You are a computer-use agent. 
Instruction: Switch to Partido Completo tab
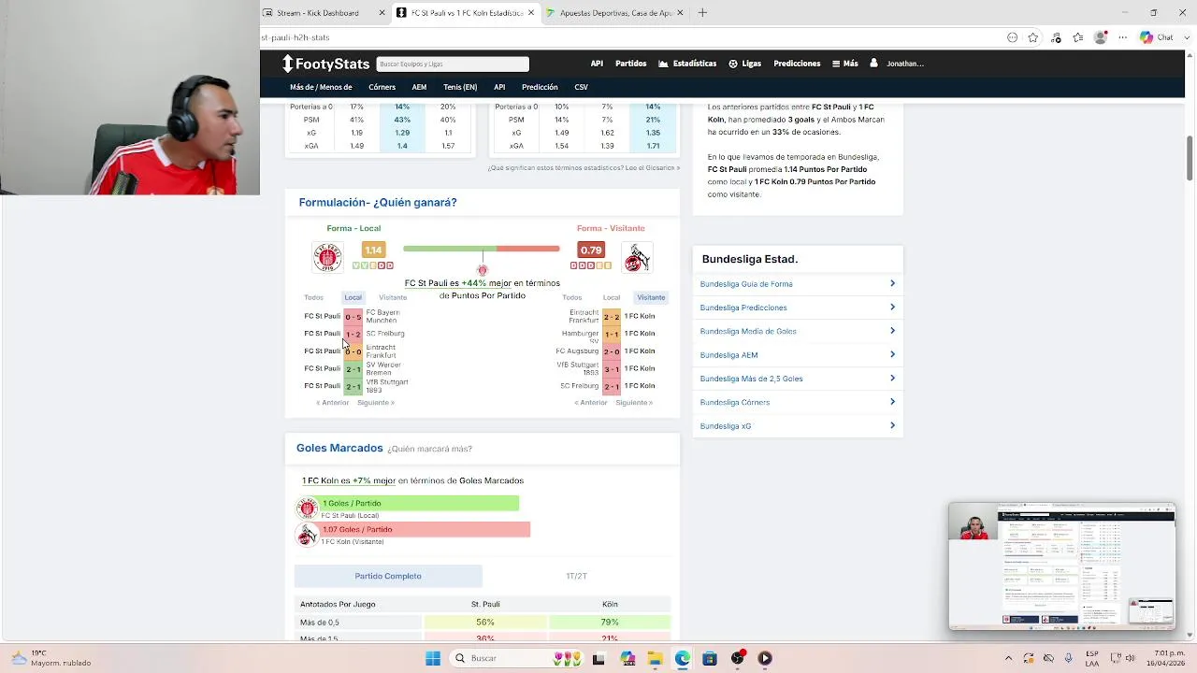[388, 576]
